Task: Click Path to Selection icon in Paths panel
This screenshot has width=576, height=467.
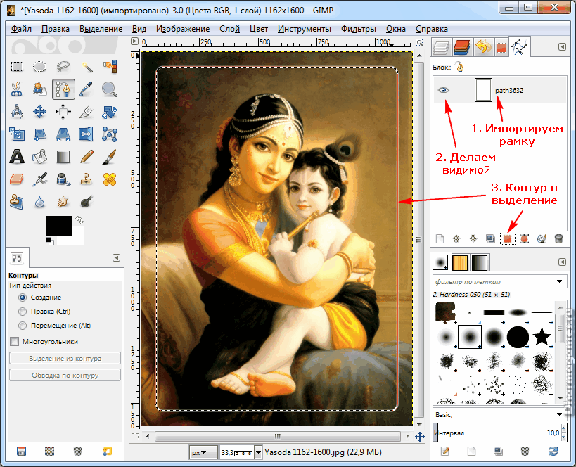Action: pos(507,239)
